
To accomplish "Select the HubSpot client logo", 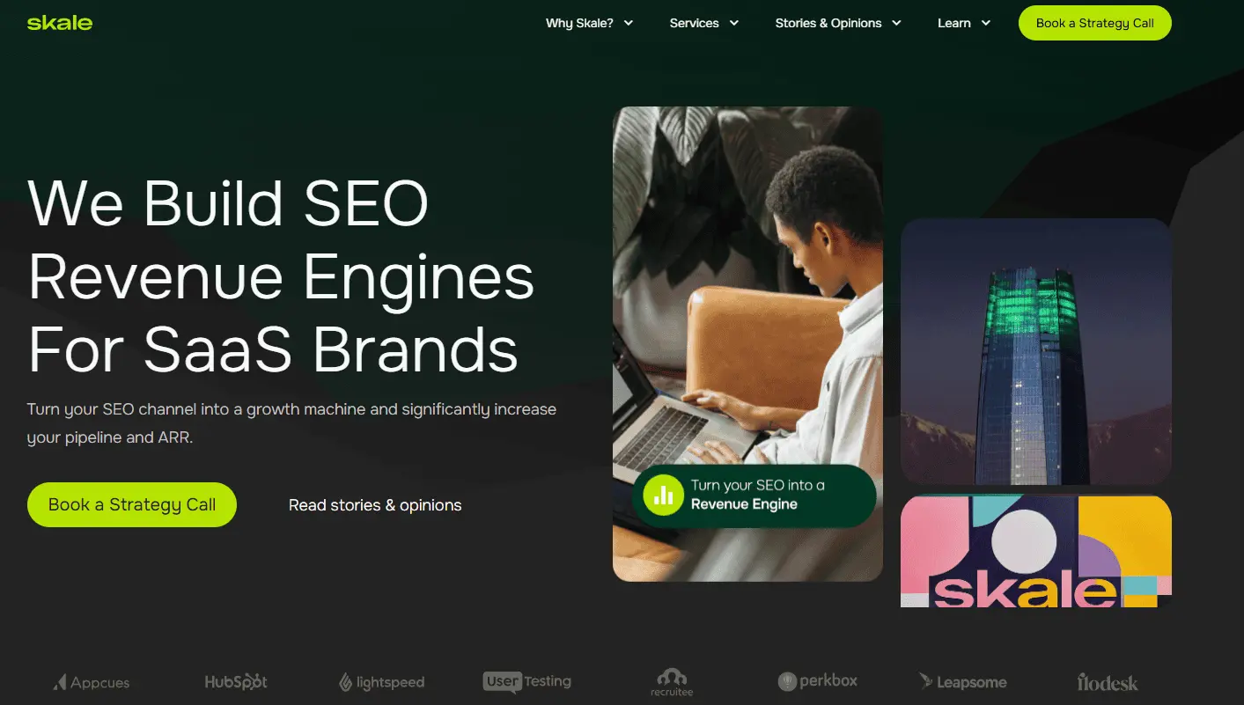I will [236, 681].
